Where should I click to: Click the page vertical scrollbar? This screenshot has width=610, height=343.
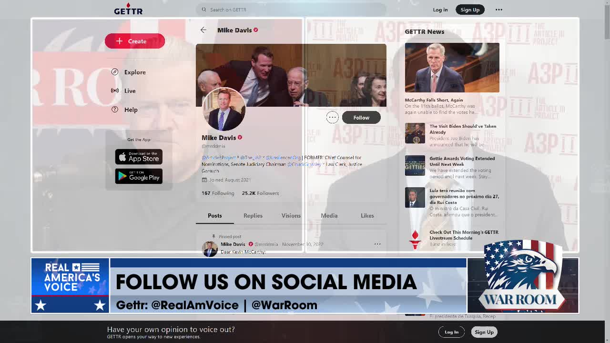point(607,21)
